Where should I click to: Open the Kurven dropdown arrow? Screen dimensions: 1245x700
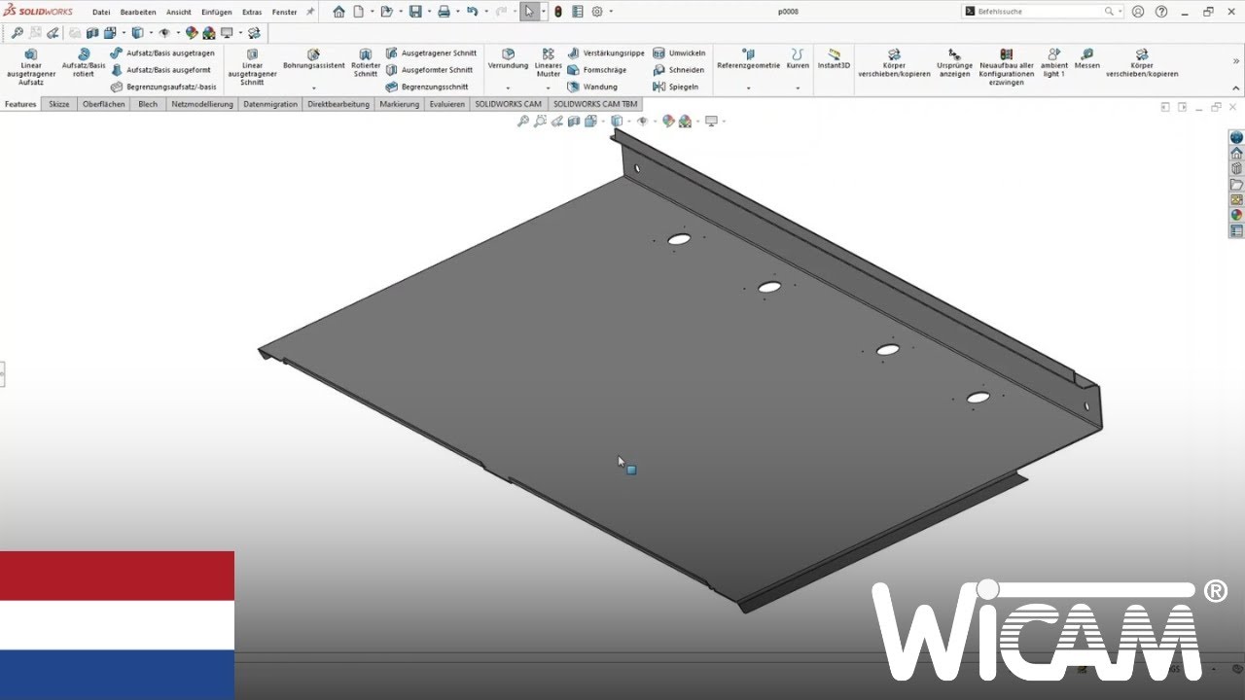click(x=798, y=88)
